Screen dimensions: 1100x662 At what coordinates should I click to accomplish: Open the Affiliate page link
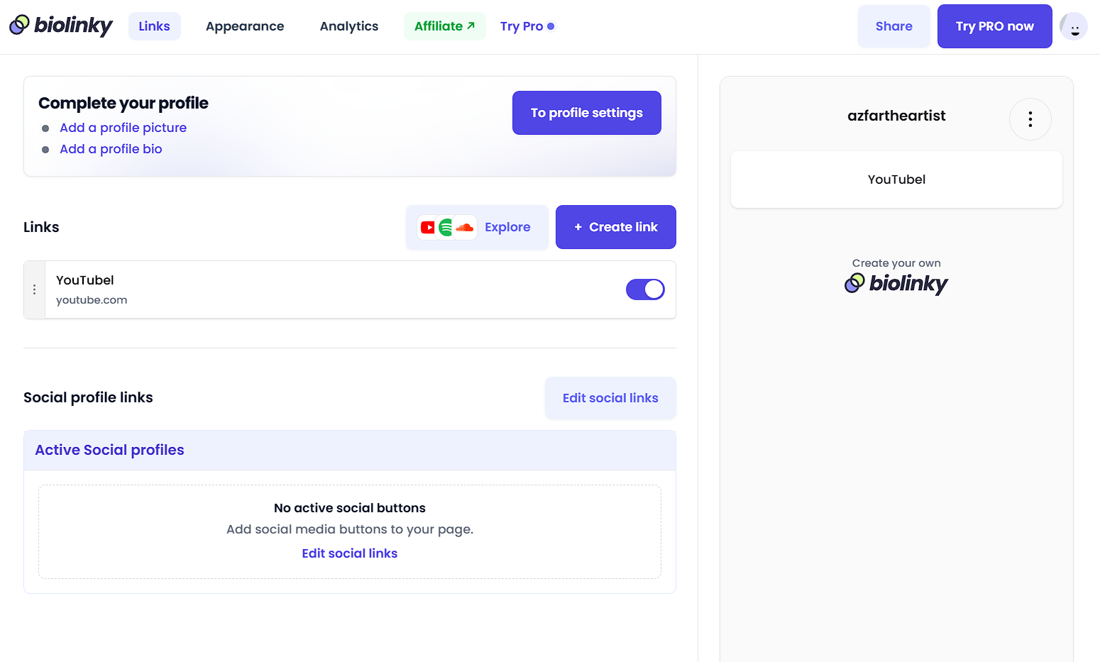[445, 26]
